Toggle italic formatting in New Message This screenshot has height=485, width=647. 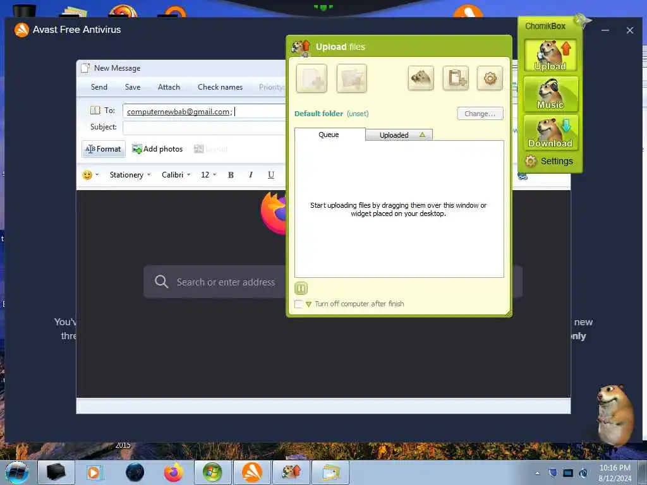click(x=250, y=175)
